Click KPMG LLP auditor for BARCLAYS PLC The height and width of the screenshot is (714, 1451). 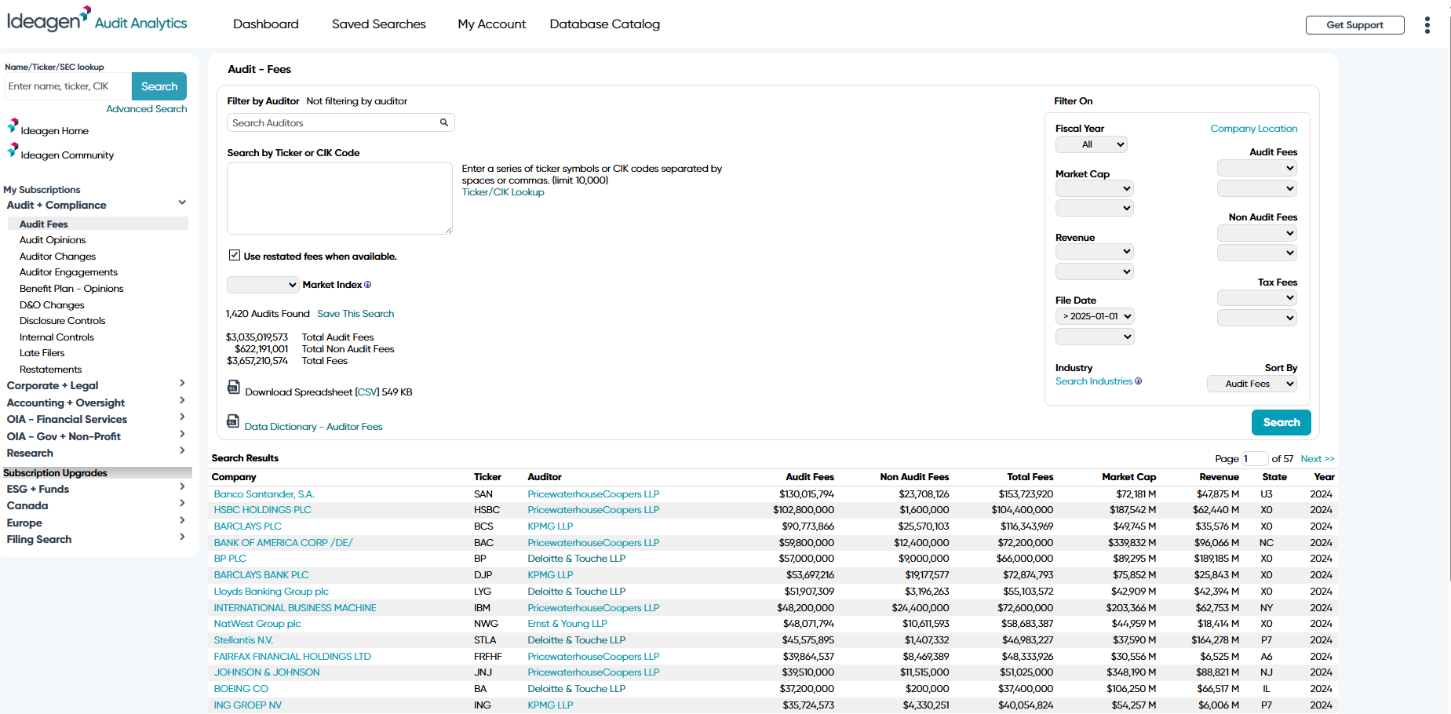[x=550, y=526]
